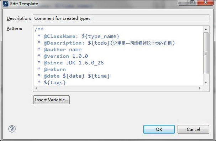This screenshot has height=141, width=216.
Task: Click the horizontal scrollbar right arrow
Action: pyautogui.click(x=200, y=88)
